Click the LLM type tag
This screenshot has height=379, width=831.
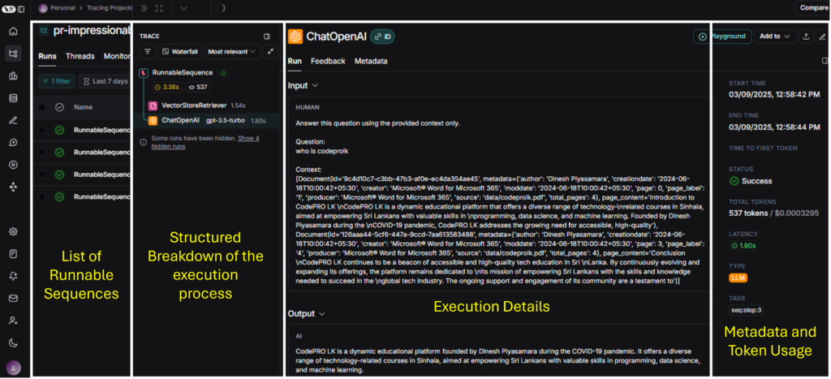[738, 278]
